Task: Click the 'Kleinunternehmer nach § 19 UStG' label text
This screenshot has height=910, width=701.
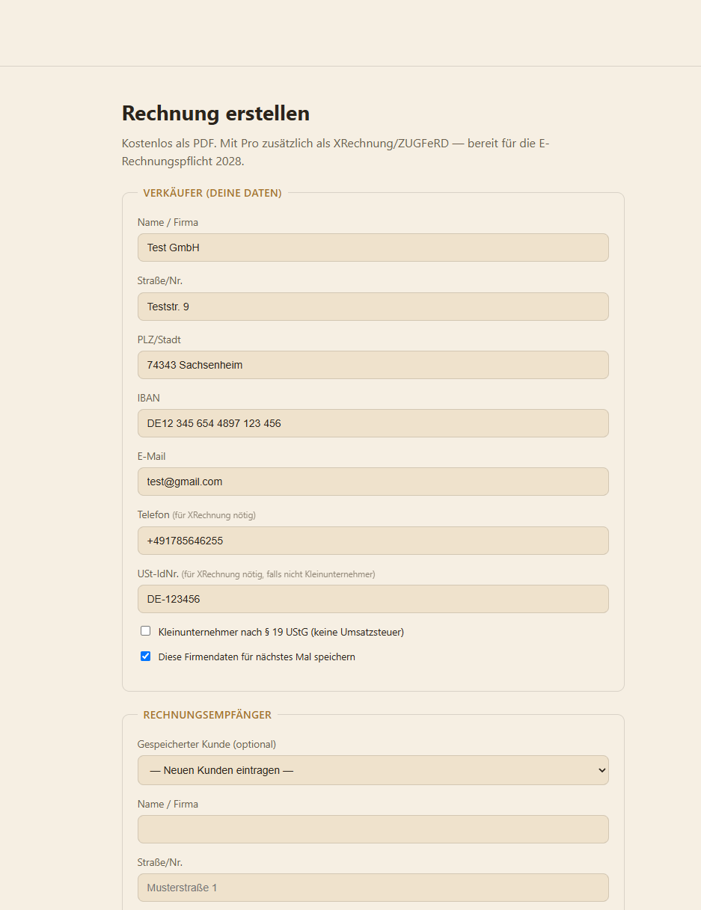Action: (x=281, y=632)
